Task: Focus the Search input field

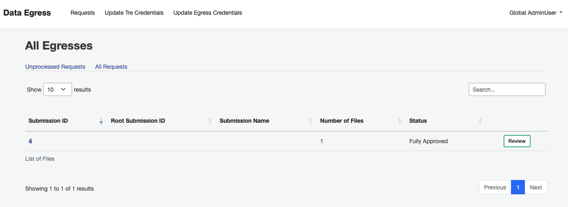Action: [x=507, y=90]
